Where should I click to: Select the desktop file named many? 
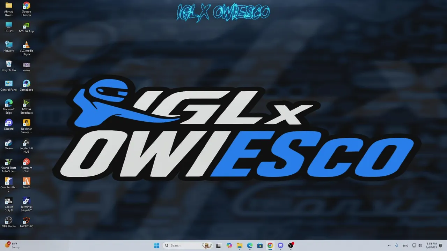[x=26, y=66]
